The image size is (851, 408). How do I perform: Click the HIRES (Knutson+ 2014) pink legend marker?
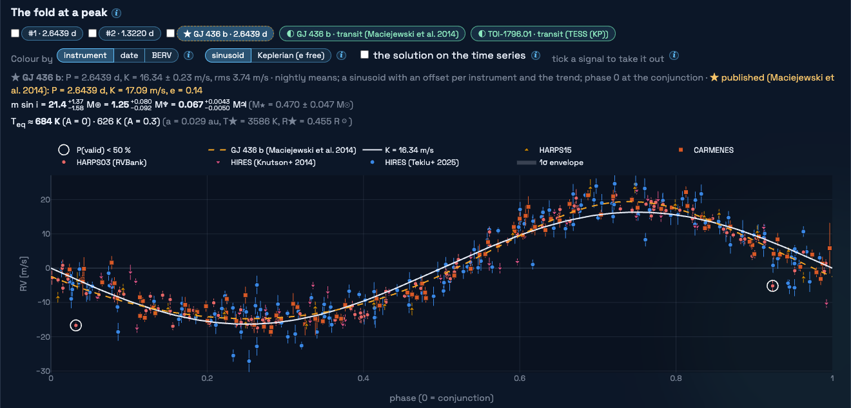coord(219,162)
